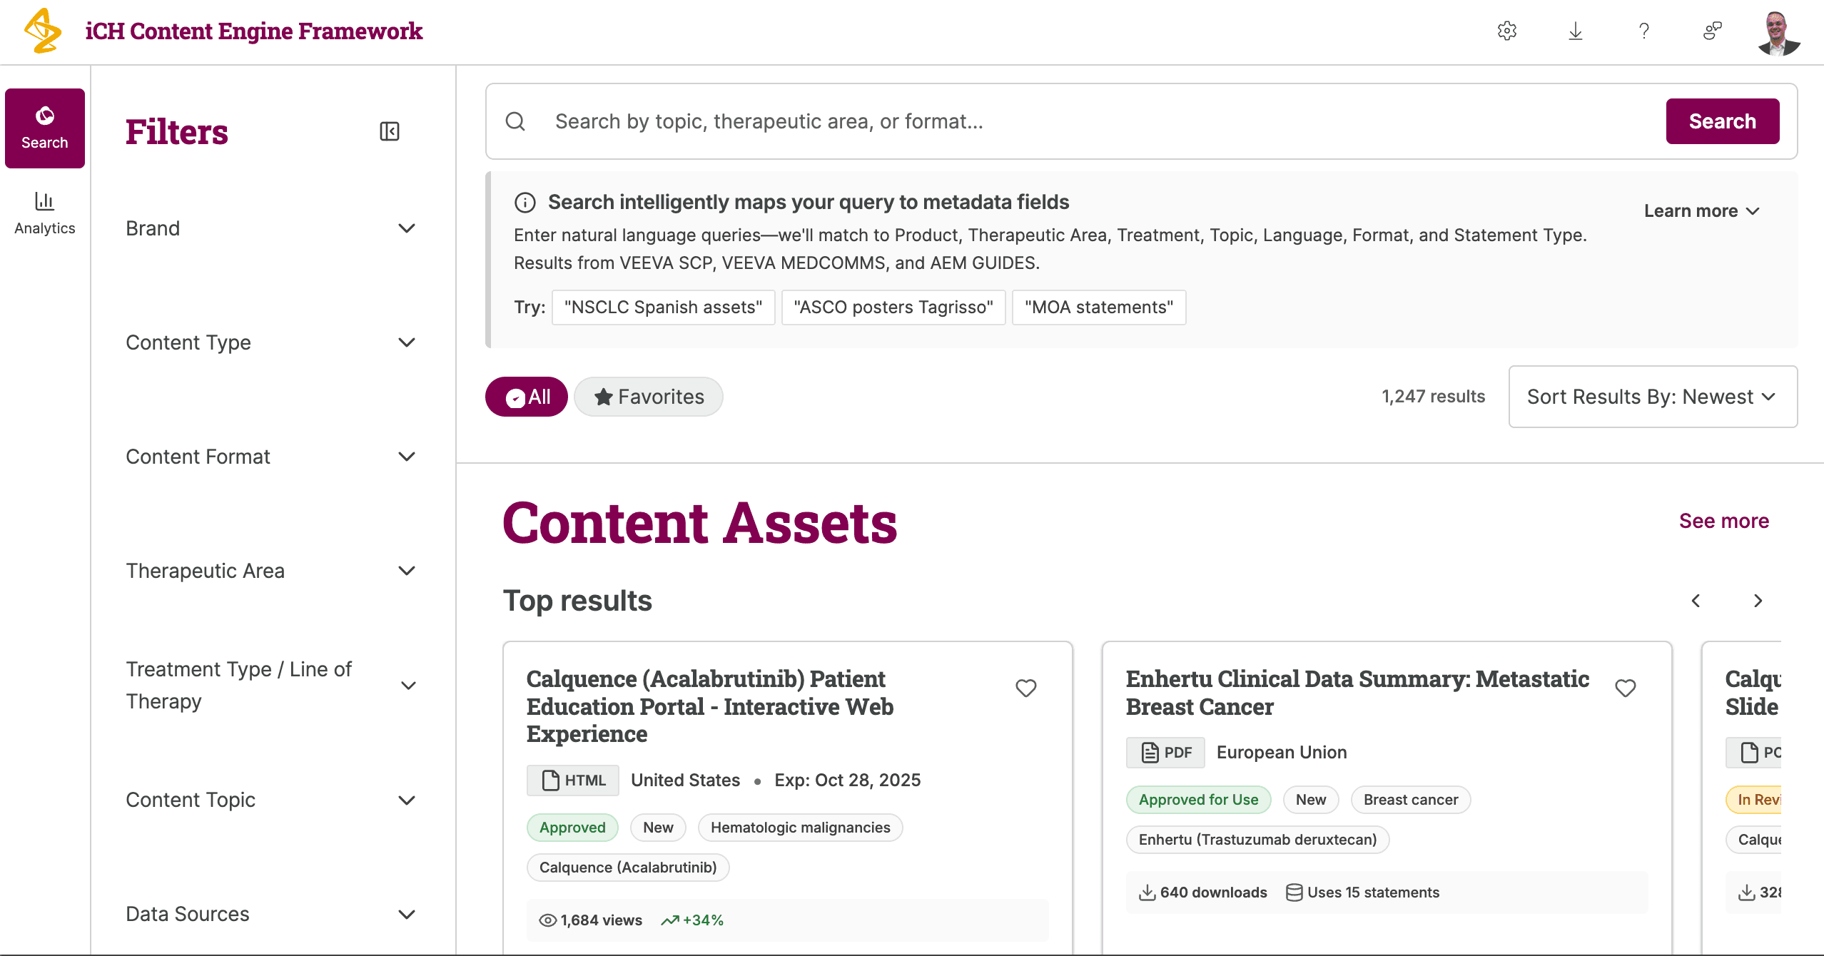Open the See more link for Content Assets
The image size is (1824, 956).
pyautogui.click(x=1724, y=521)
